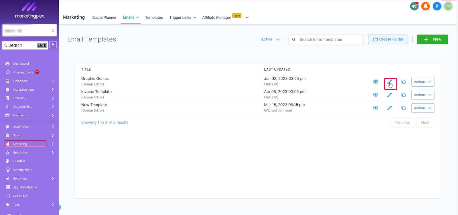
Task: Expand the Calendars sidebar submenu
Action: 53,81
